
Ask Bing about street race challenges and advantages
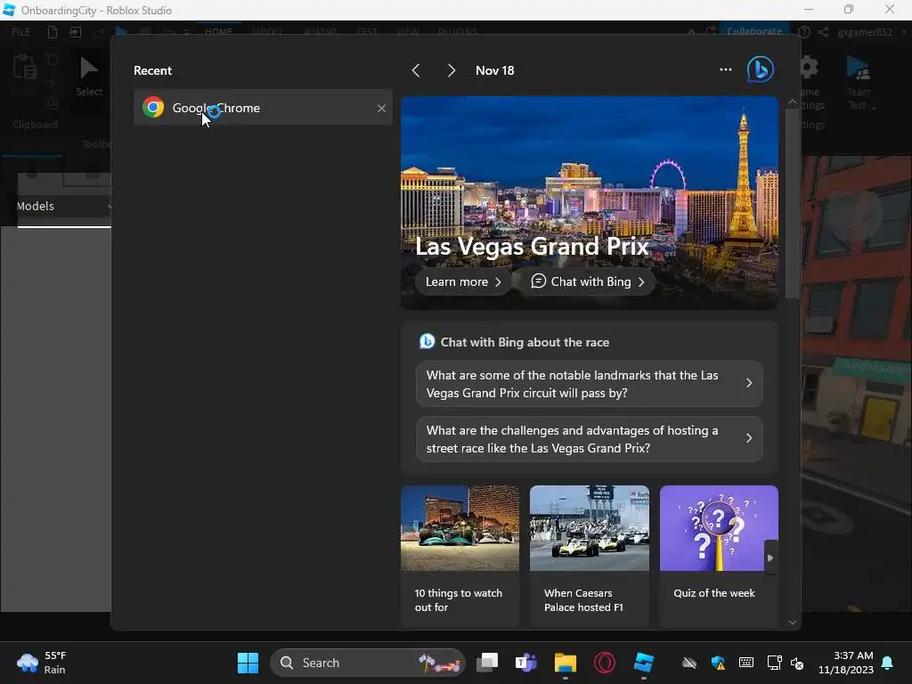(590, 439)
